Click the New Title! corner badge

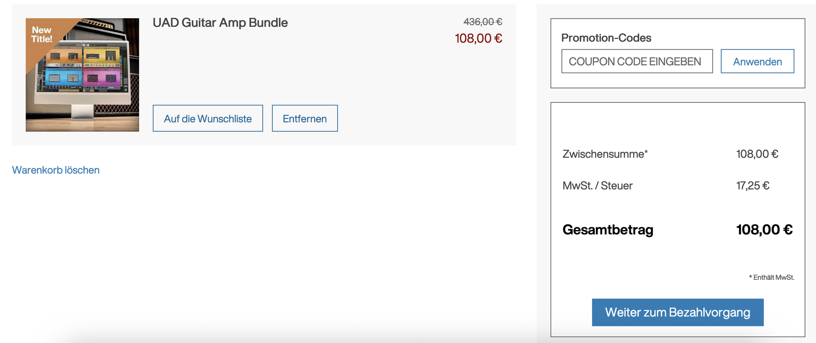point(41,34)
